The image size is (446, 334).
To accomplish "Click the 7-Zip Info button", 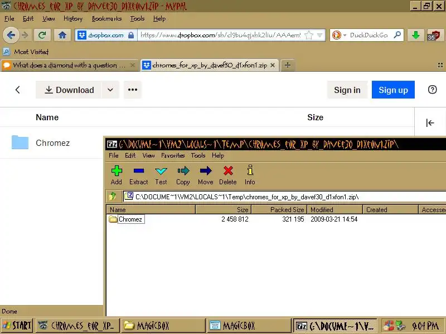I will [x=250, y=175].
